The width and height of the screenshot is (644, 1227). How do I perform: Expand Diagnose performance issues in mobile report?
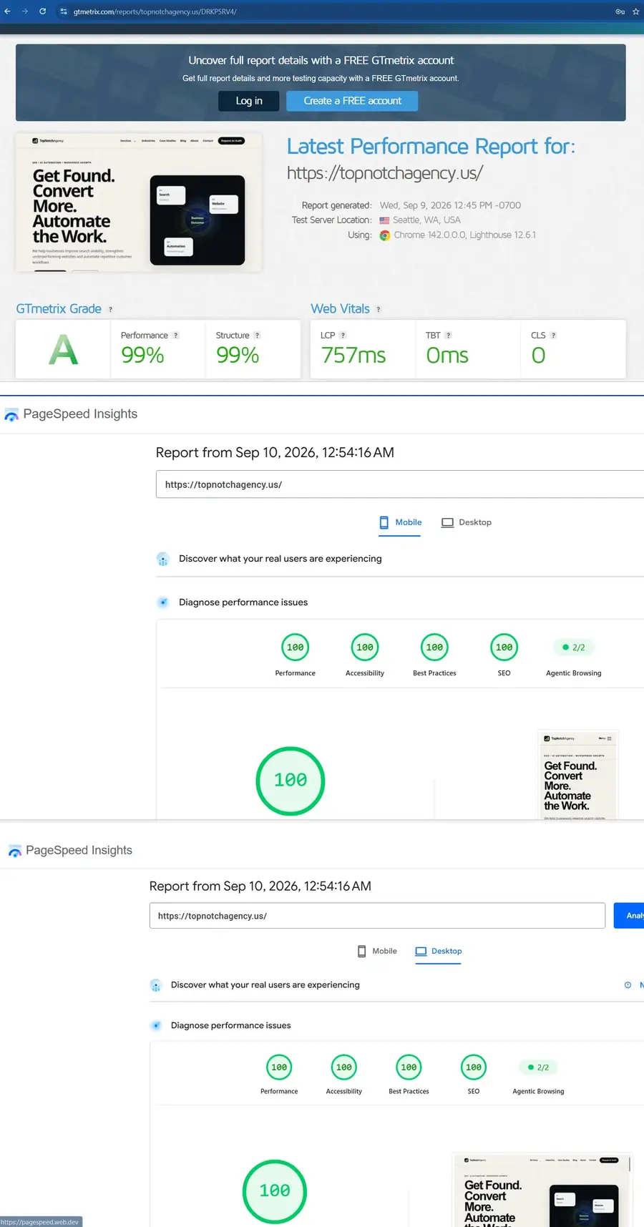400,602
